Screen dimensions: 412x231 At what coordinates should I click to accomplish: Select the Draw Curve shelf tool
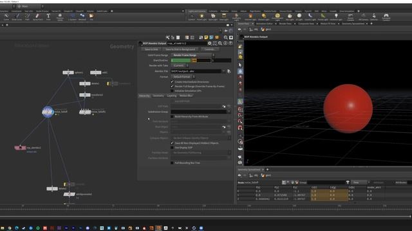(17, 17)
